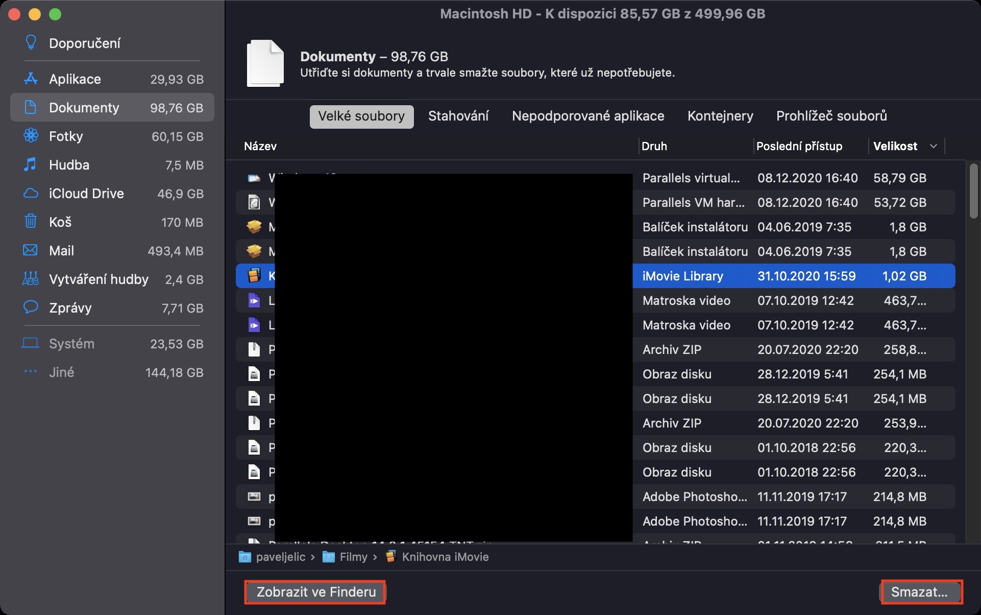Sort the list by Poslední přístup column
The height and width of the screenshot is (615, 981).
[799, 146]
